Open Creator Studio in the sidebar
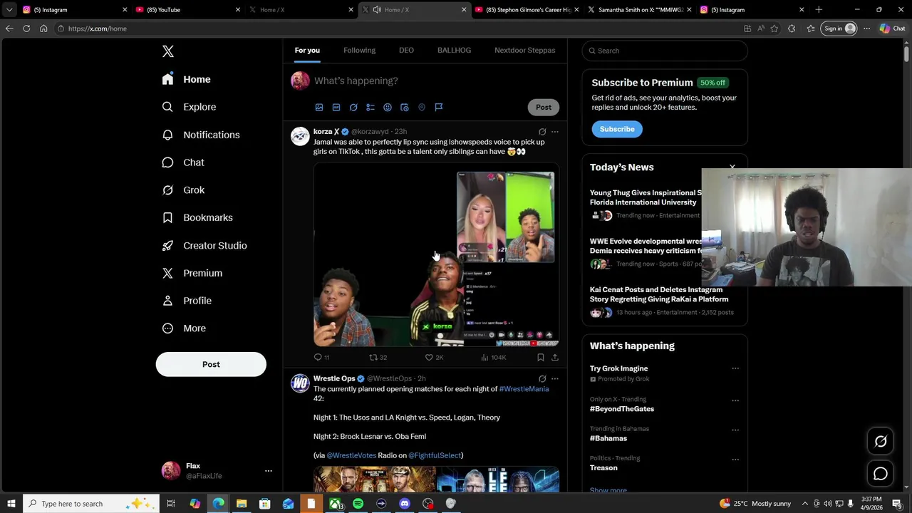 (x=205, y=245)
